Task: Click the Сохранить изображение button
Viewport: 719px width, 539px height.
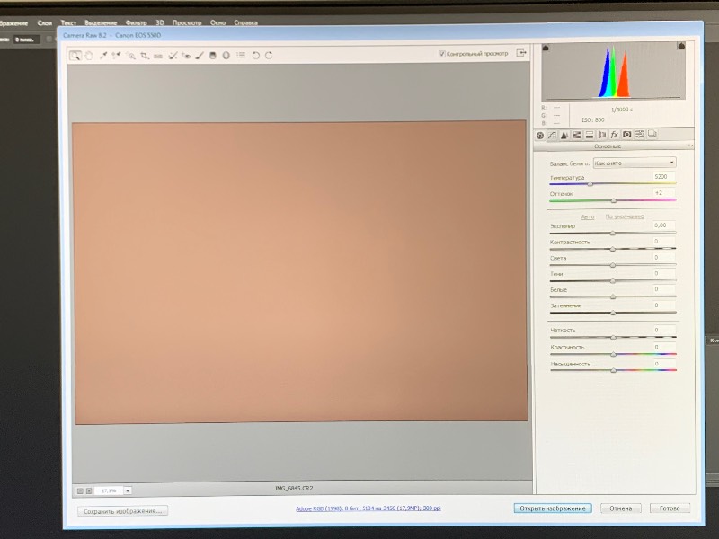Action: click(x=122, y=510)
